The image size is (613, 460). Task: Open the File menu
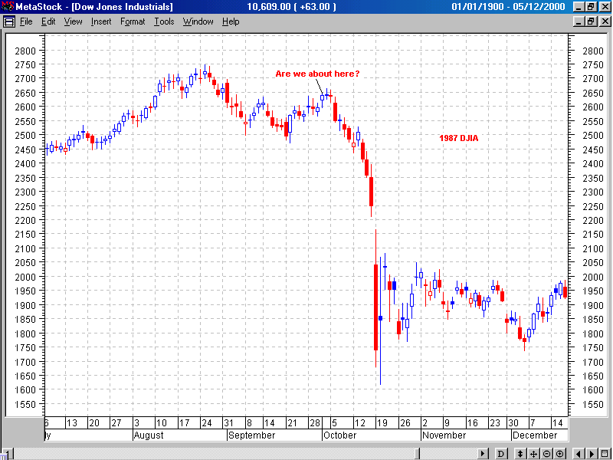pyautogui.click(x=26, y=21)
